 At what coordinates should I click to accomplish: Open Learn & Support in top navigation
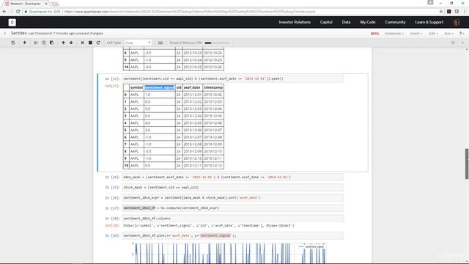tap(429, 22)
